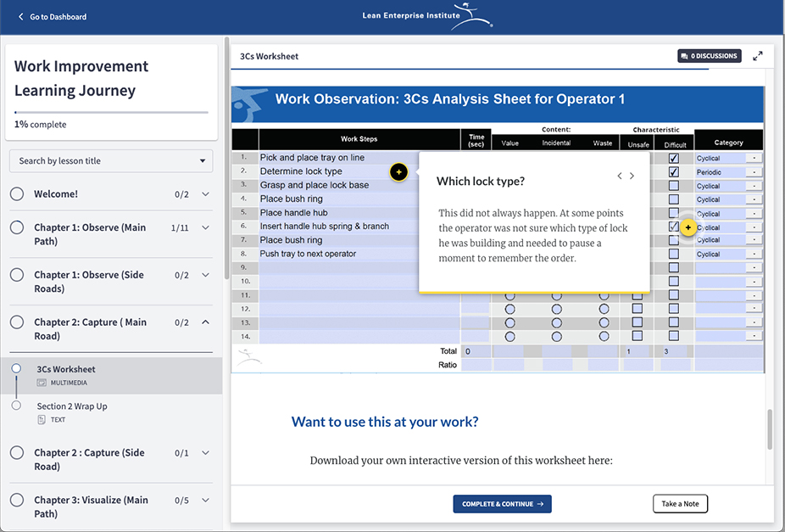Expand the Welcome! chapter section
Image resolution: width=785 pixels, height=532 pixels.
click(205, 194)
